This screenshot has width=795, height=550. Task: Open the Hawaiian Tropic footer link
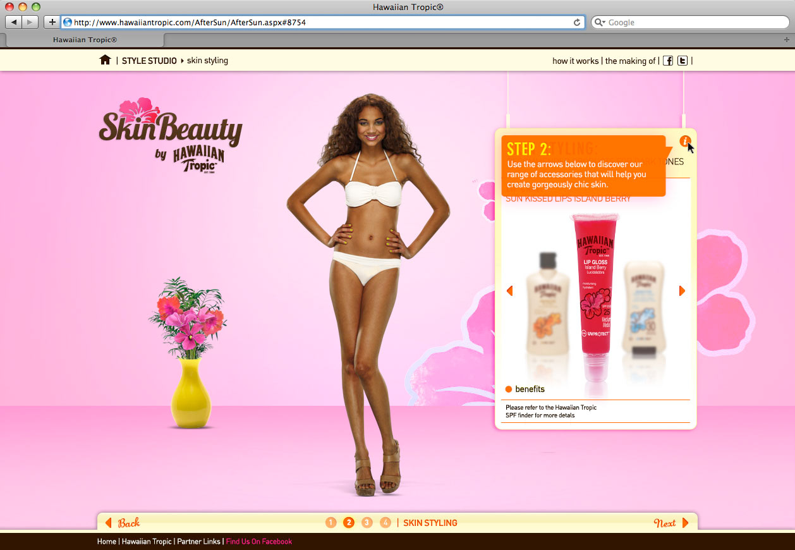coord(147,542)
